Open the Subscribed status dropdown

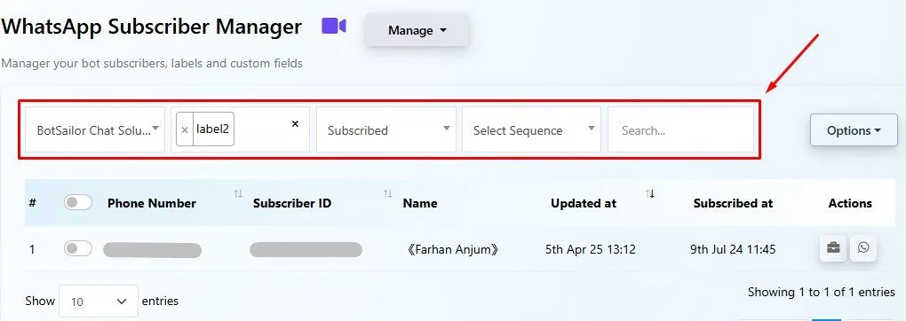pyautogui.click(x=386, y=129)
